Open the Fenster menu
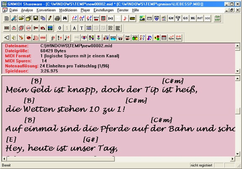The image size is (242, 169). click(x=123, y=10)
